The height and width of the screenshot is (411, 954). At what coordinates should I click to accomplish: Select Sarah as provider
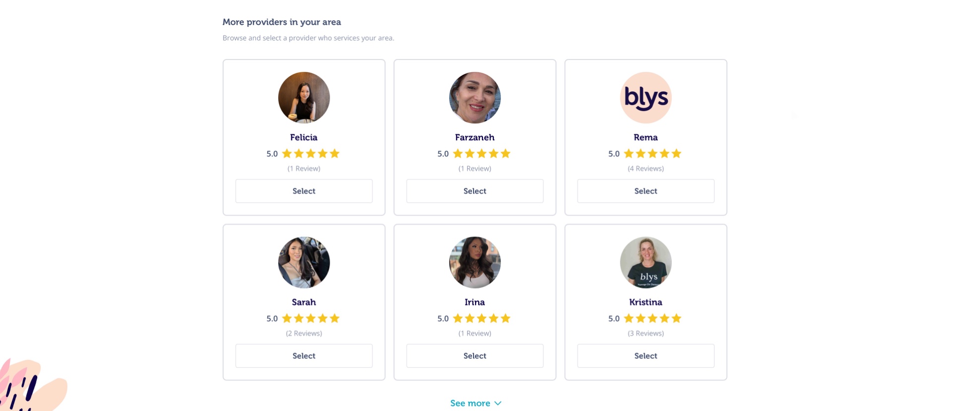coord(303,356)
